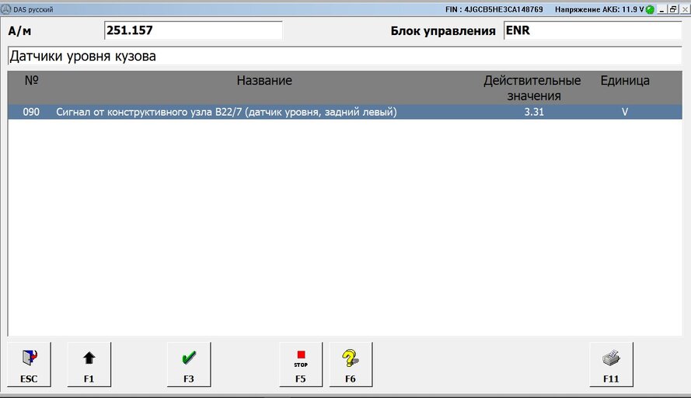Print the screen with the F11 printer button
The width and height of the screenshot is (691, 398).
pyautogui.click(x=611, y=365)
